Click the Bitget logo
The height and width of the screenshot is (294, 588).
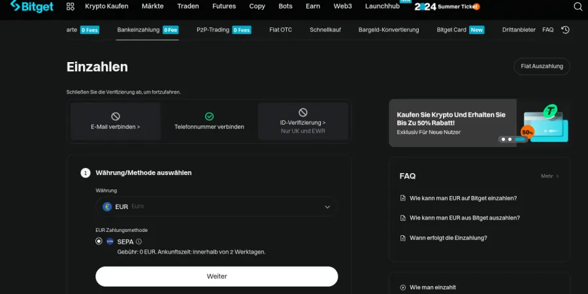32,6
